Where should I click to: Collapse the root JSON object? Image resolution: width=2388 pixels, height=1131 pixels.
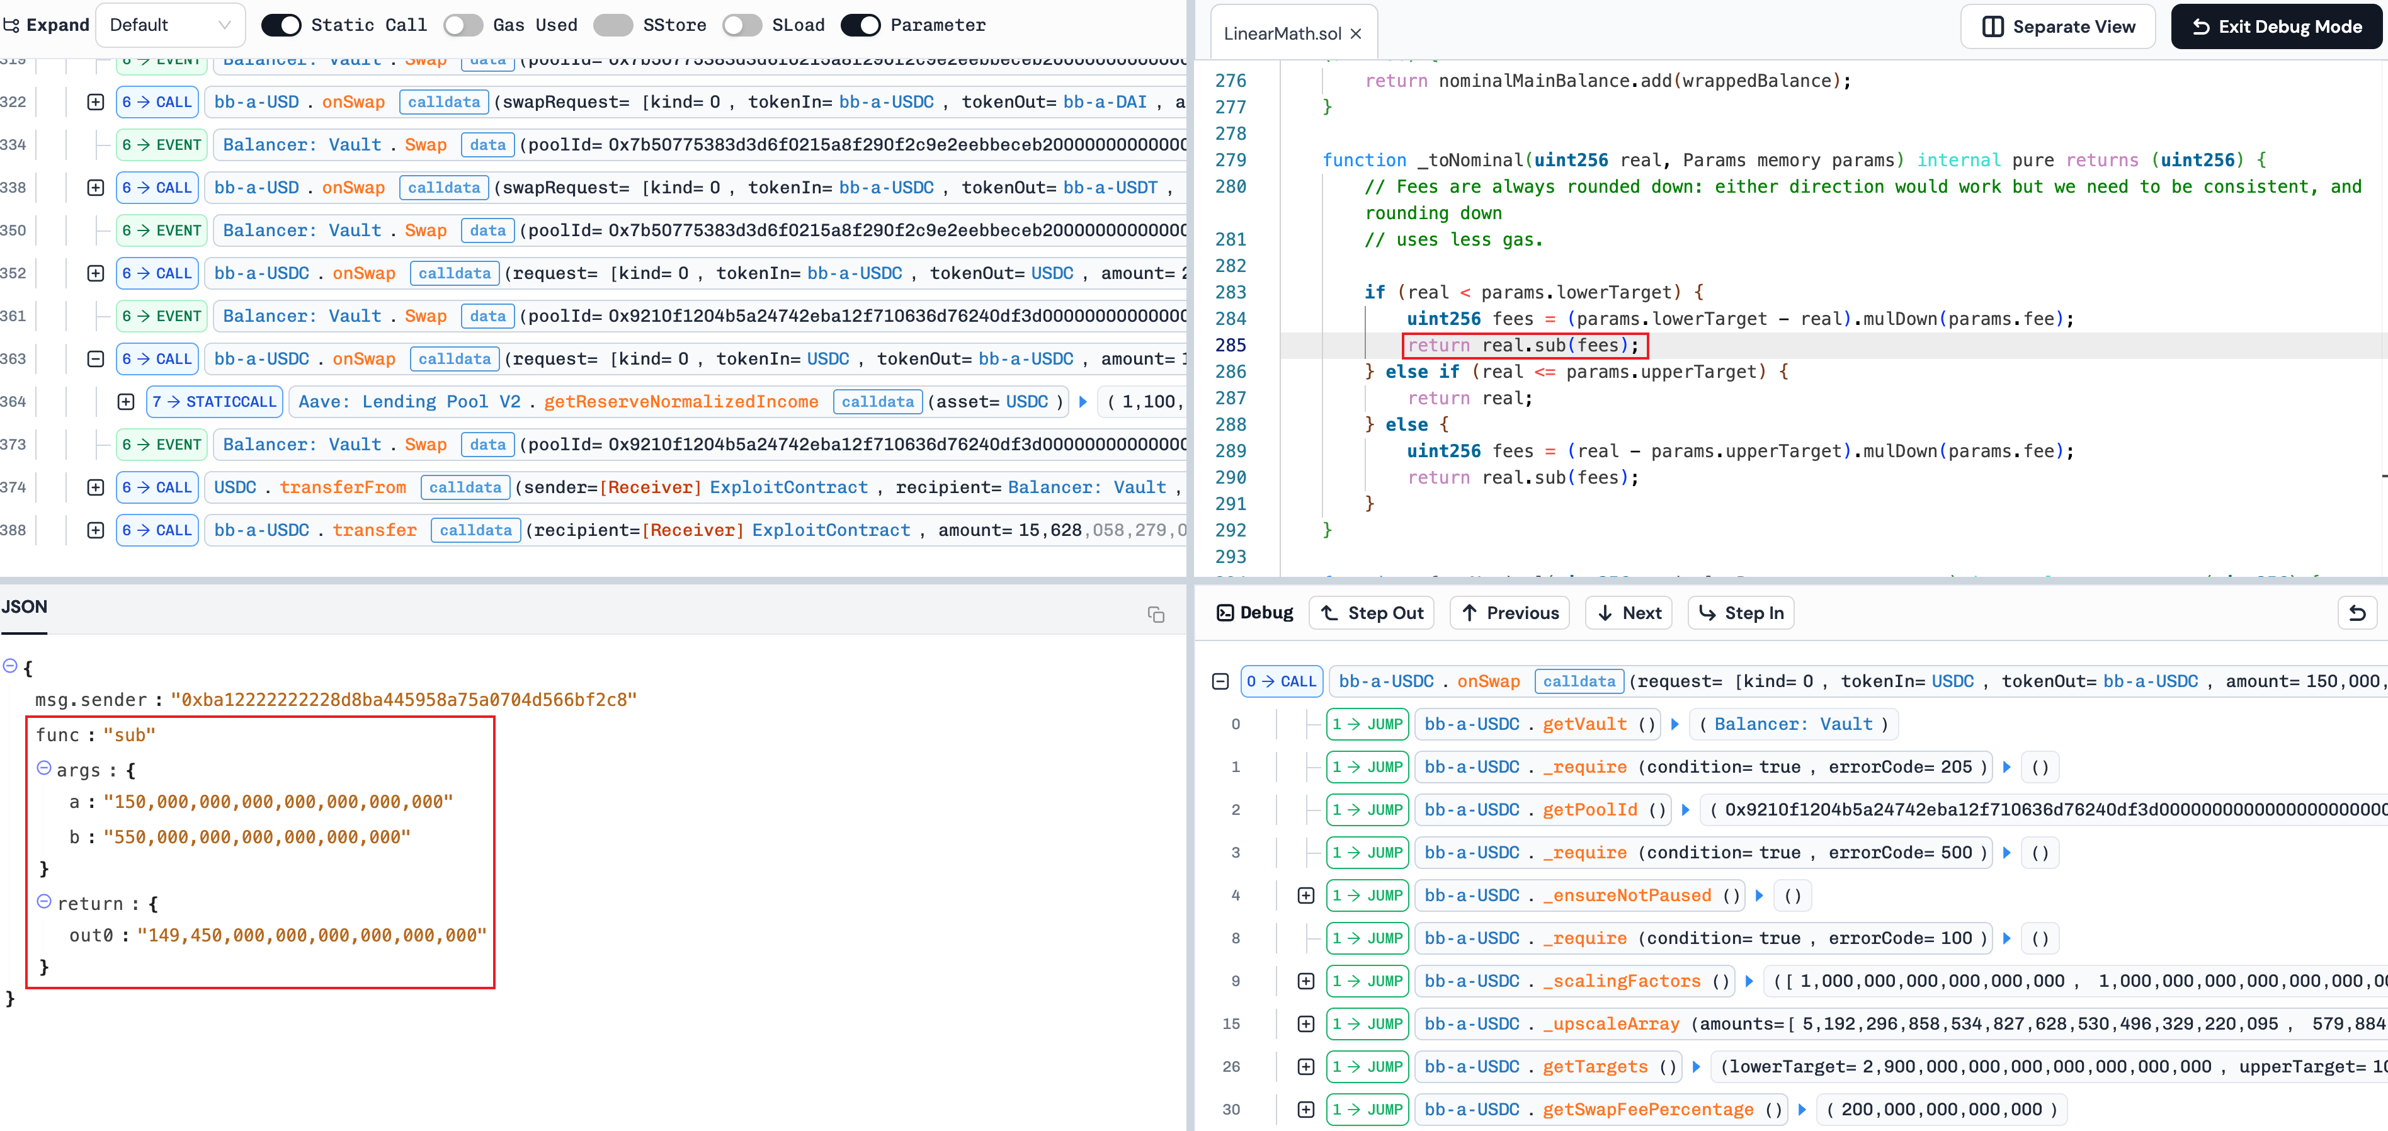click(10, 666)
